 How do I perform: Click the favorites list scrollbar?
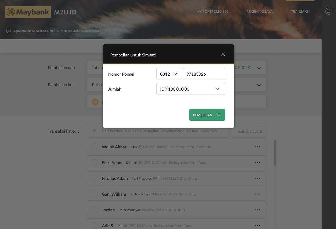coord(275,153)
